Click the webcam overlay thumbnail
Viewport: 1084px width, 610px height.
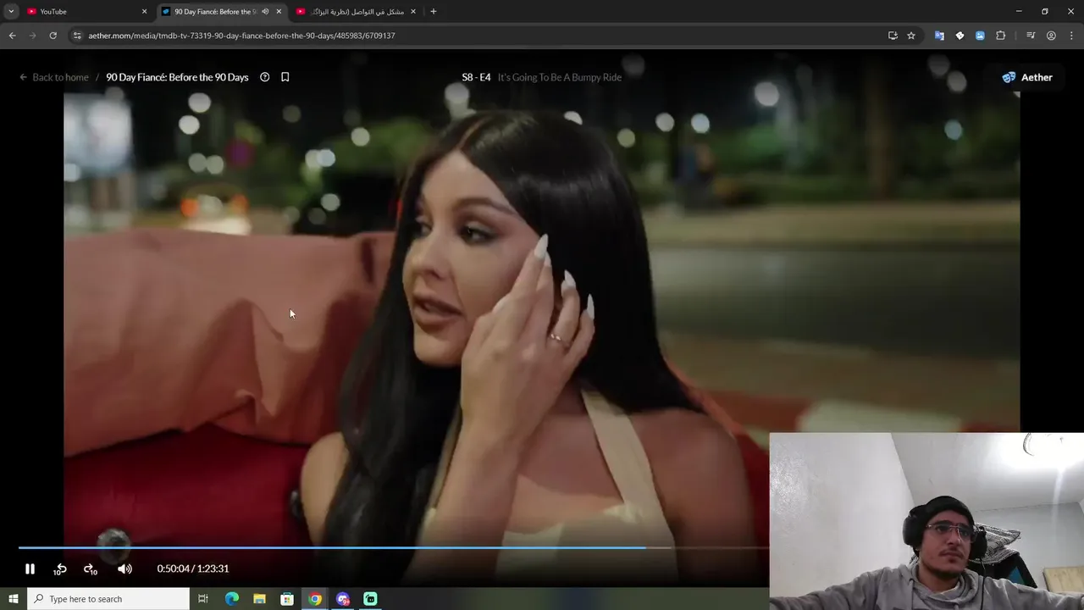coord(926,521)
